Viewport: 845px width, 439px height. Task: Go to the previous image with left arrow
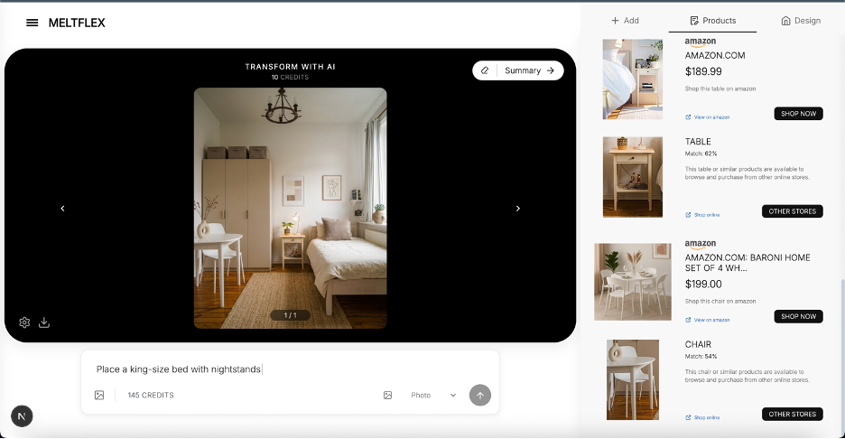tap(62, 209)
